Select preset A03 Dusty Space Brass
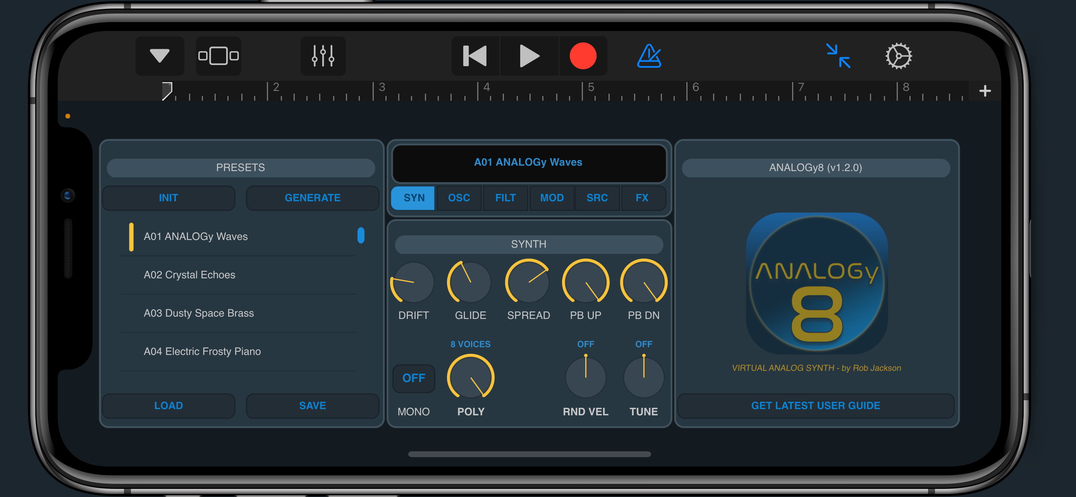 click(x=239, y=314)
